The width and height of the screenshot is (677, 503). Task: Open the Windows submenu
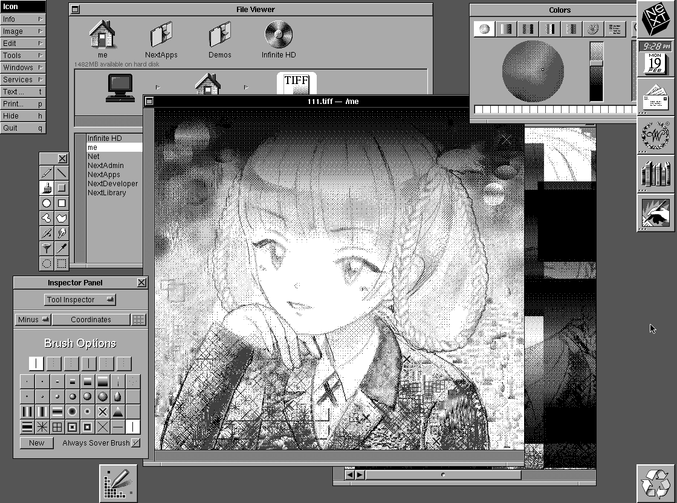pyautogui.click(x=22, y=68)
